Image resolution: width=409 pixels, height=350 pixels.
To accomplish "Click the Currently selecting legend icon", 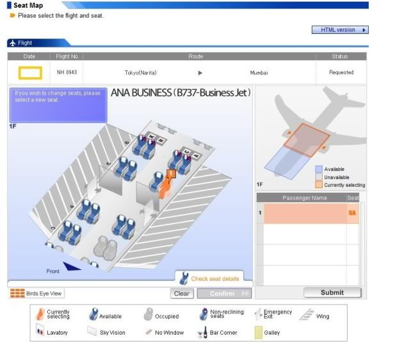I will 40,314.
